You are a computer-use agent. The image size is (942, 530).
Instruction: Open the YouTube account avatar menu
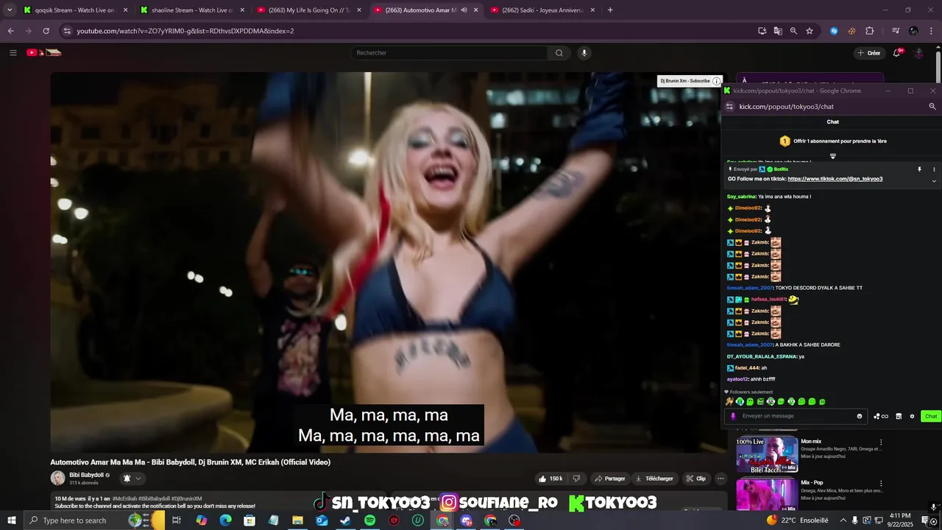(918, 53)
